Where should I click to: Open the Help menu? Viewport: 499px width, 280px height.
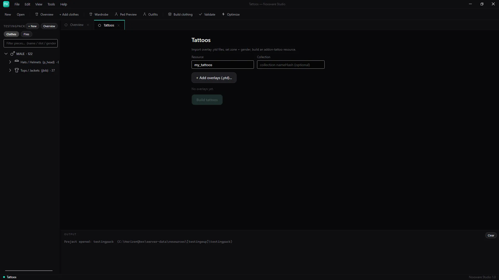click(64, 4)
